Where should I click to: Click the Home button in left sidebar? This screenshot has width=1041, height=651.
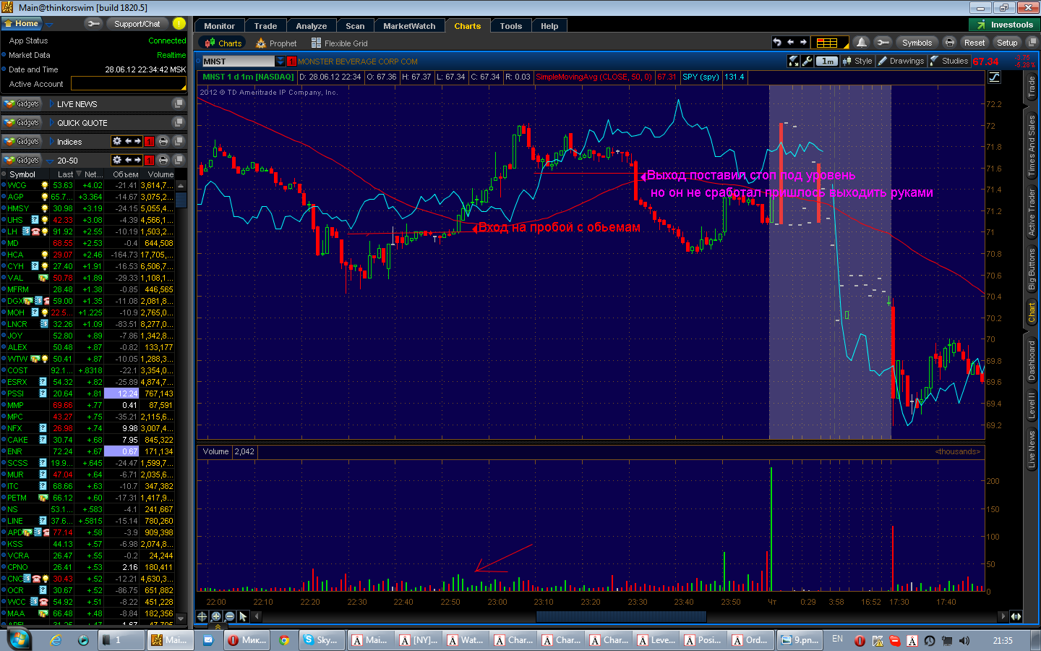(22, 24)
